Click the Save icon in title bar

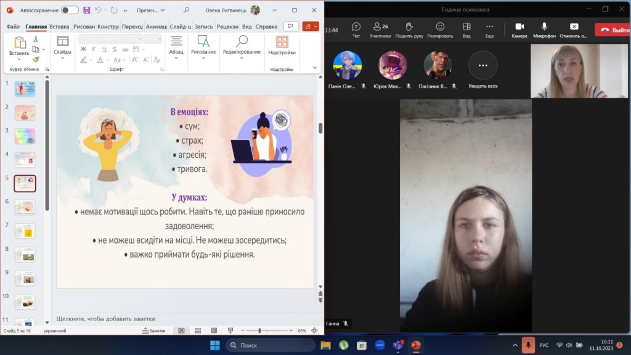86,10
